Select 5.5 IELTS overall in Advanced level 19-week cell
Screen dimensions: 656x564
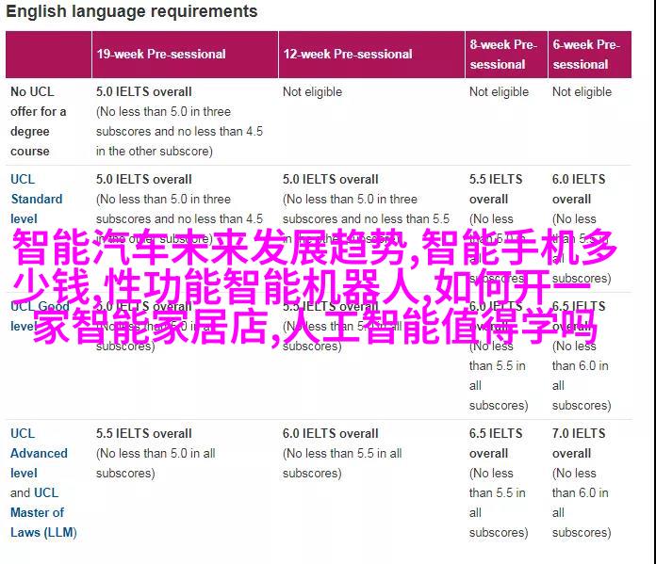[143, 433]
